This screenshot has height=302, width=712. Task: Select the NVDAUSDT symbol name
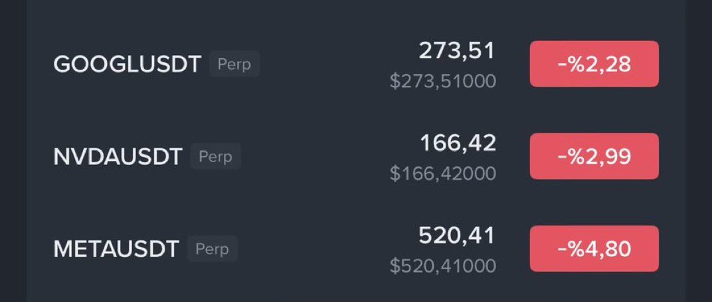[x=118, y=157]
